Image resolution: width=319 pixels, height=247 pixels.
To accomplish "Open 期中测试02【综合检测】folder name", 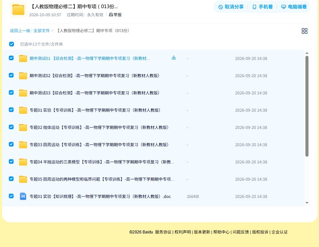I will [x=94, y=76].
